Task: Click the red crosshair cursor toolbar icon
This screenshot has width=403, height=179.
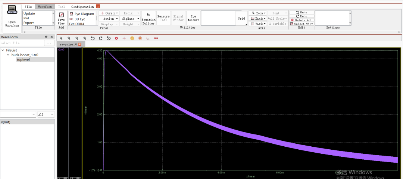Action: (x=124, y=38)
